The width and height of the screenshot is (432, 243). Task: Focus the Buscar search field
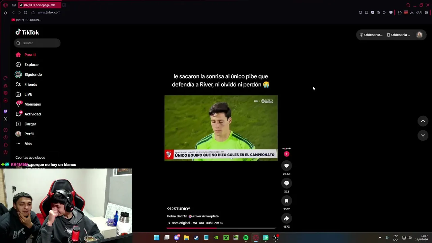37,43
